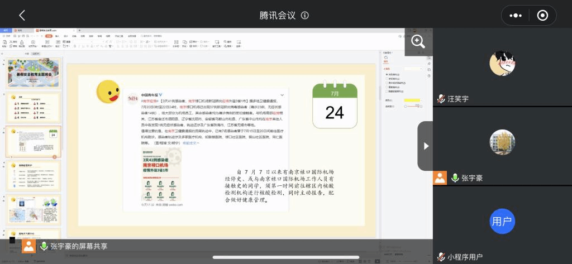Start slideshow from current slide icon

33,42
